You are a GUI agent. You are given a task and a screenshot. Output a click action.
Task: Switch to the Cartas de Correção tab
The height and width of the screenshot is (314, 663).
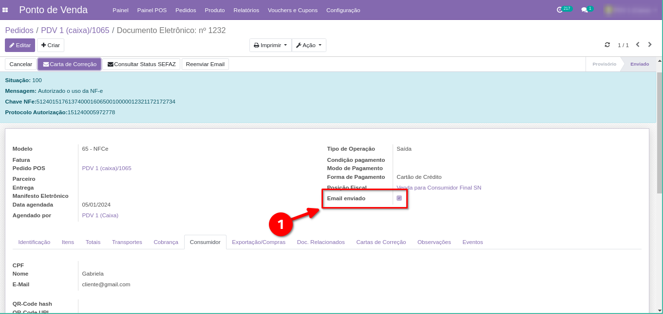click(380, 242)
